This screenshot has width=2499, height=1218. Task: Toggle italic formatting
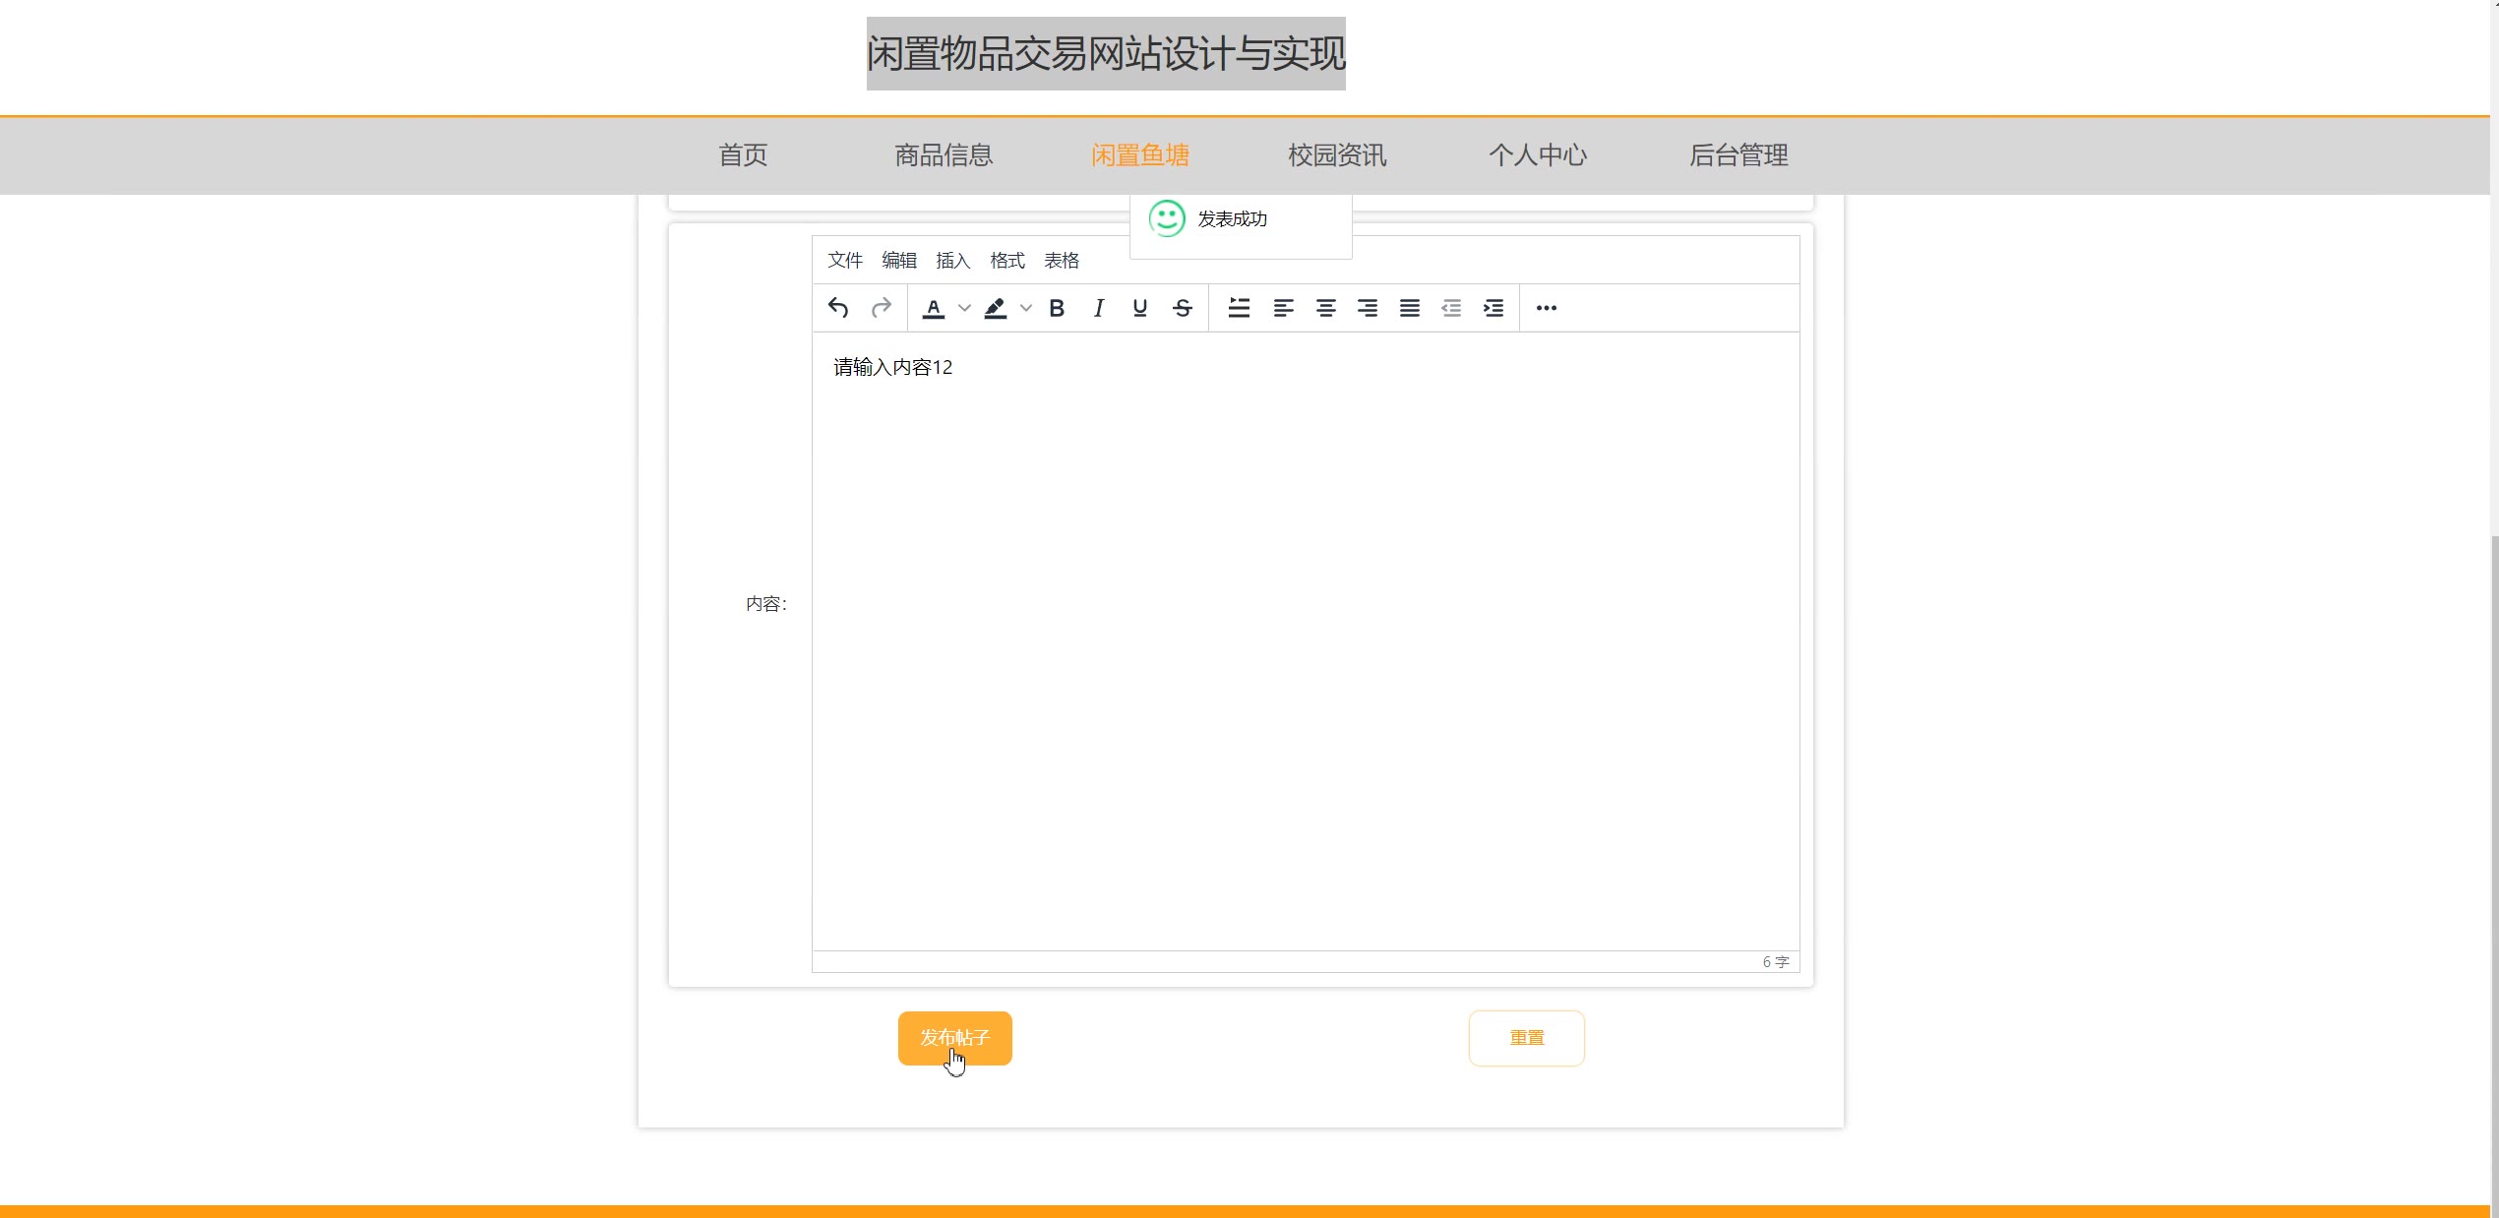1099,308
